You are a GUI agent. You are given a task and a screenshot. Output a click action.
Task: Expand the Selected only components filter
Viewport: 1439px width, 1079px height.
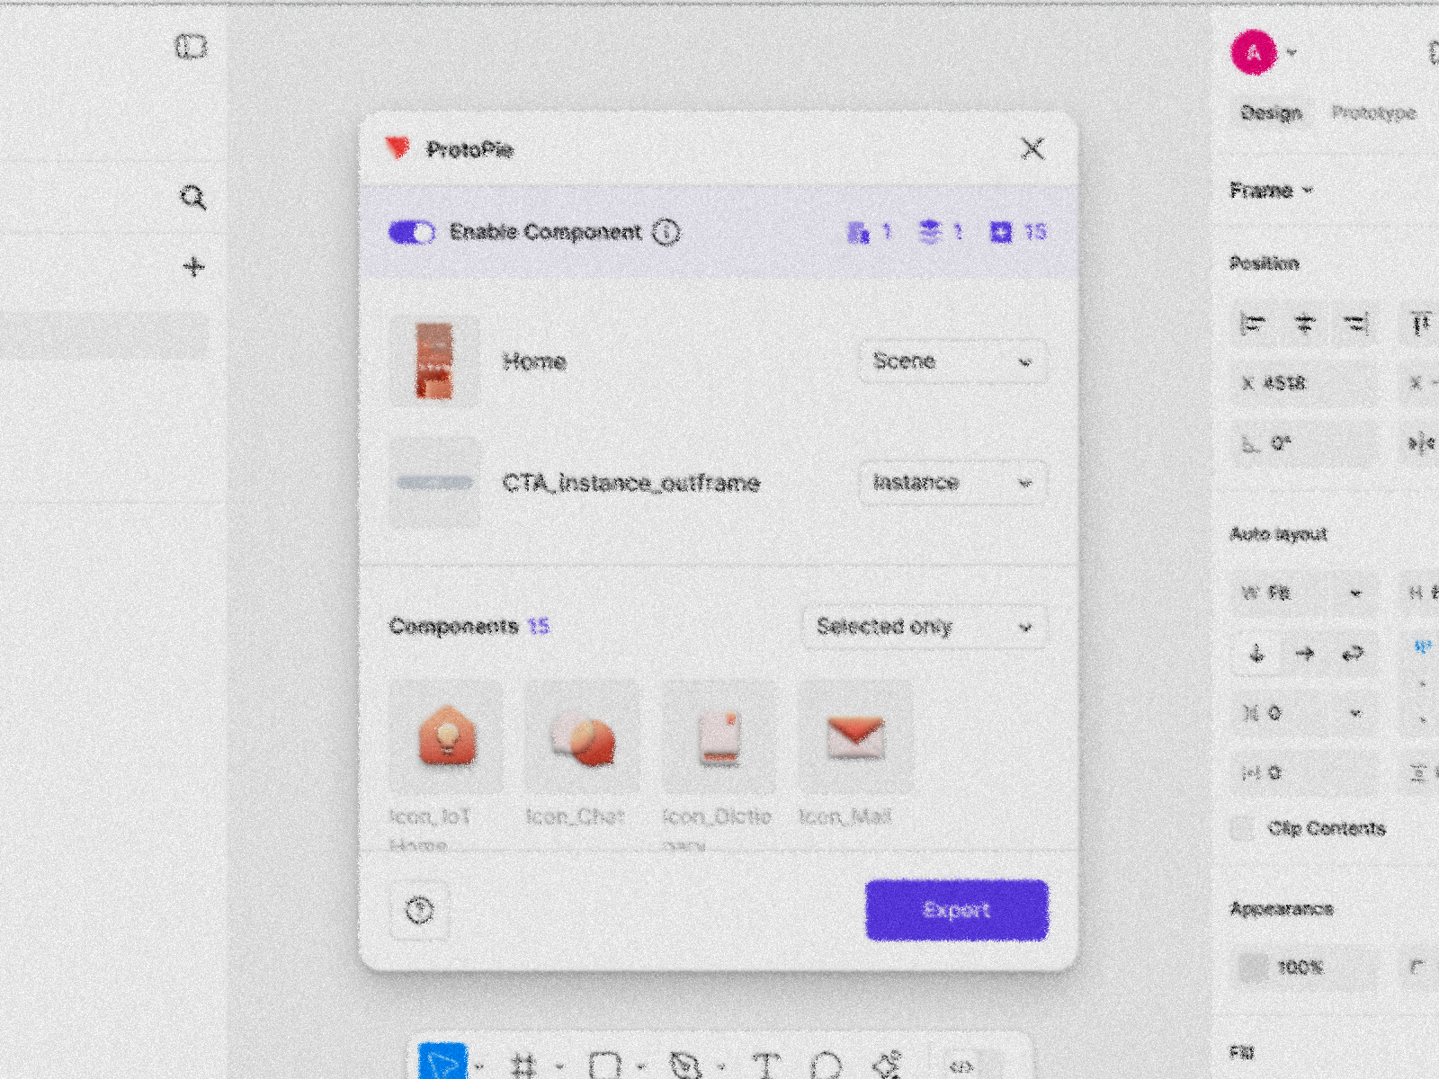(924, 627)
